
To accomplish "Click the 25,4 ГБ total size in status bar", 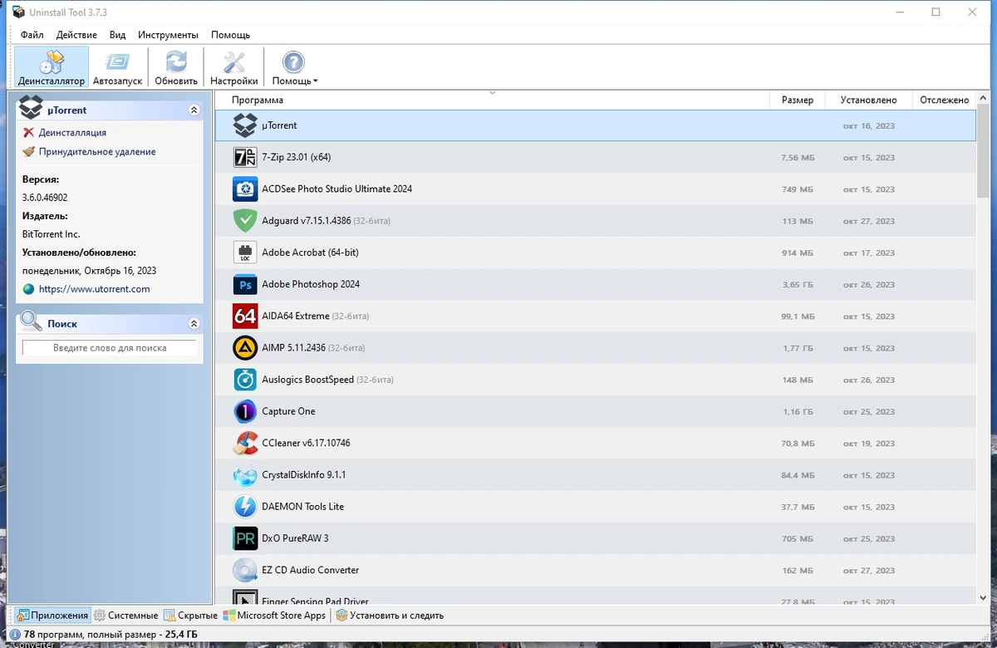I will (181, 634).
